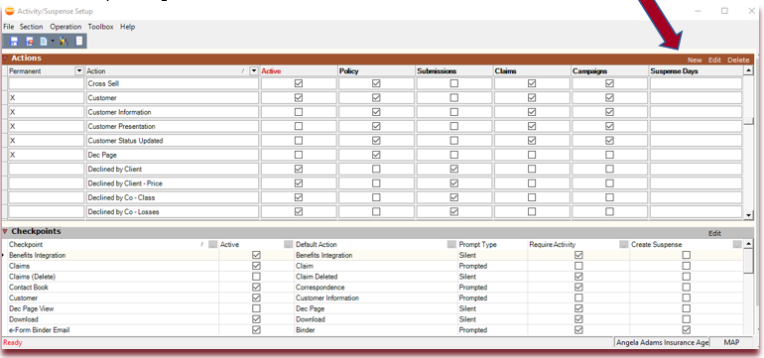Open the File menu
The width and height of the screenshot is (764, 358).
click(x=9, y=27)
